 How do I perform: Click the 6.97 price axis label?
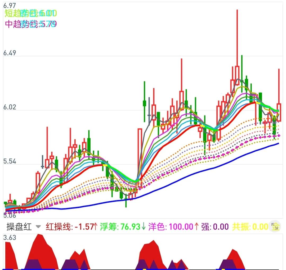10,6
